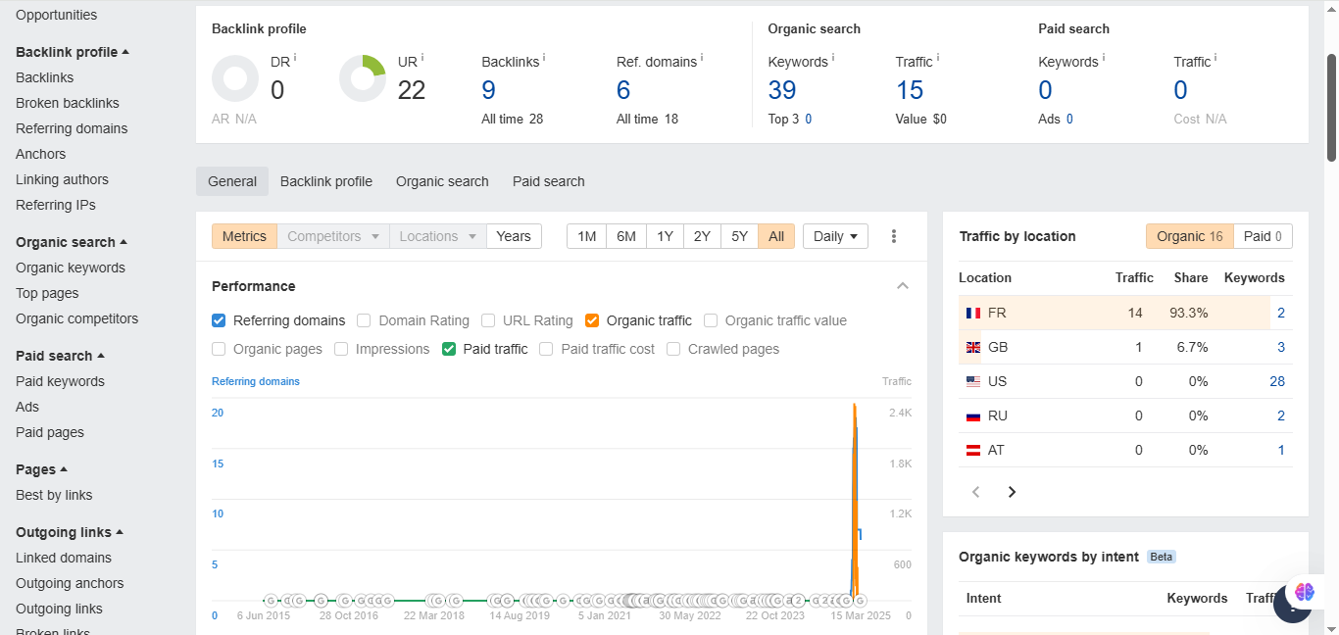Enable Domain Rating checkbox
This screenshot has width=1339, height=635.
[x=364, y=320]
